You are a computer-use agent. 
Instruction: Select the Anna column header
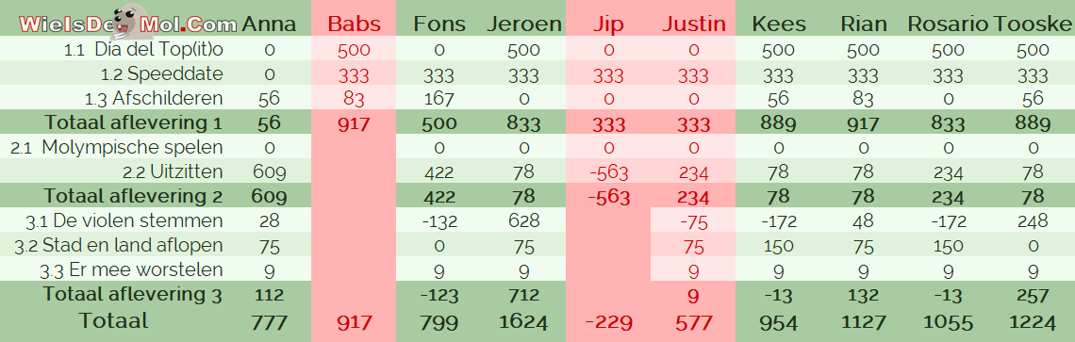269,24
